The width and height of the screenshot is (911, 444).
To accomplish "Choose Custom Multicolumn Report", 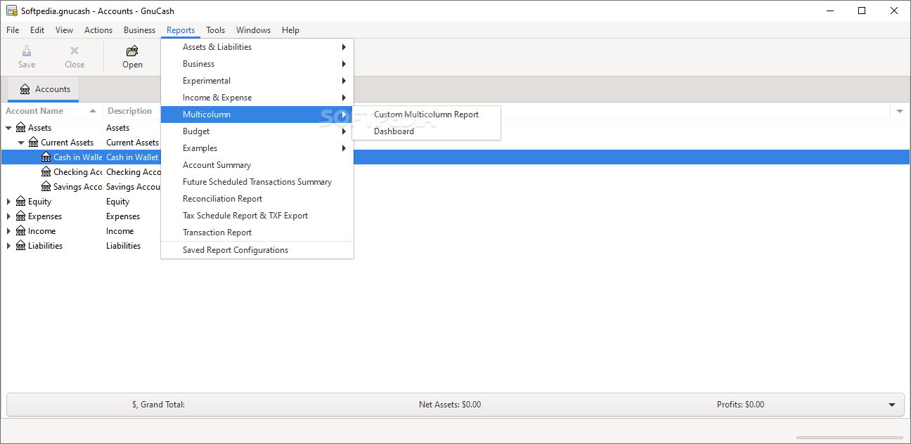I will (426, 115).
